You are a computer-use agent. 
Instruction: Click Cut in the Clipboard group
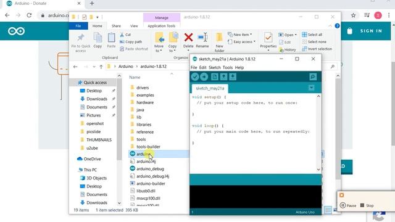[125, 35]
